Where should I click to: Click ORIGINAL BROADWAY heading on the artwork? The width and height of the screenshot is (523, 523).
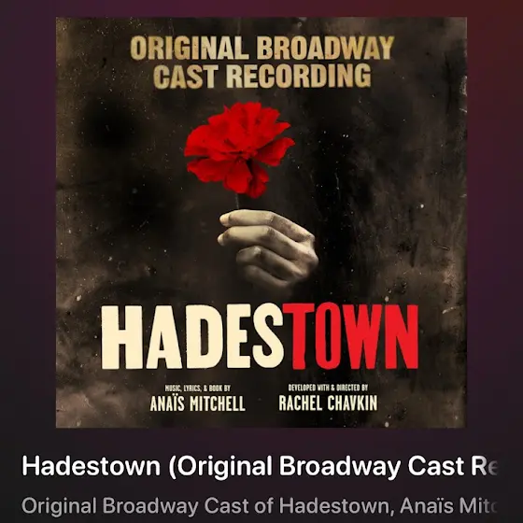click(261, 48)
